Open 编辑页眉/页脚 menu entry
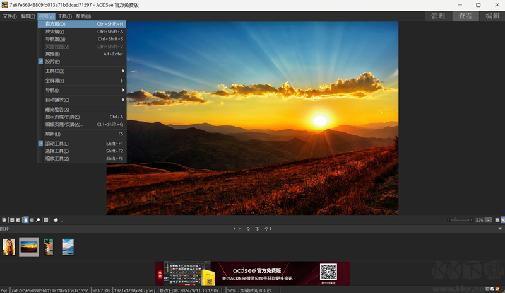505x293 pixels. (x=82, y=124)
